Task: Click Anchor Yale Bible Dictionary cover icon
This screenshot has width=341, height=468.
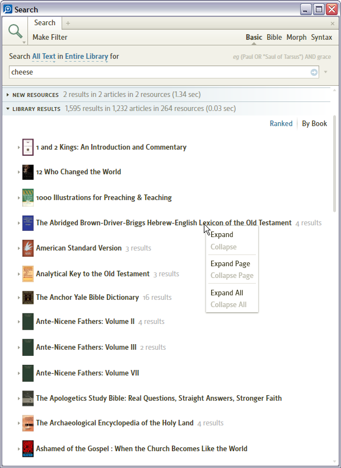Action: pos(28,298)
